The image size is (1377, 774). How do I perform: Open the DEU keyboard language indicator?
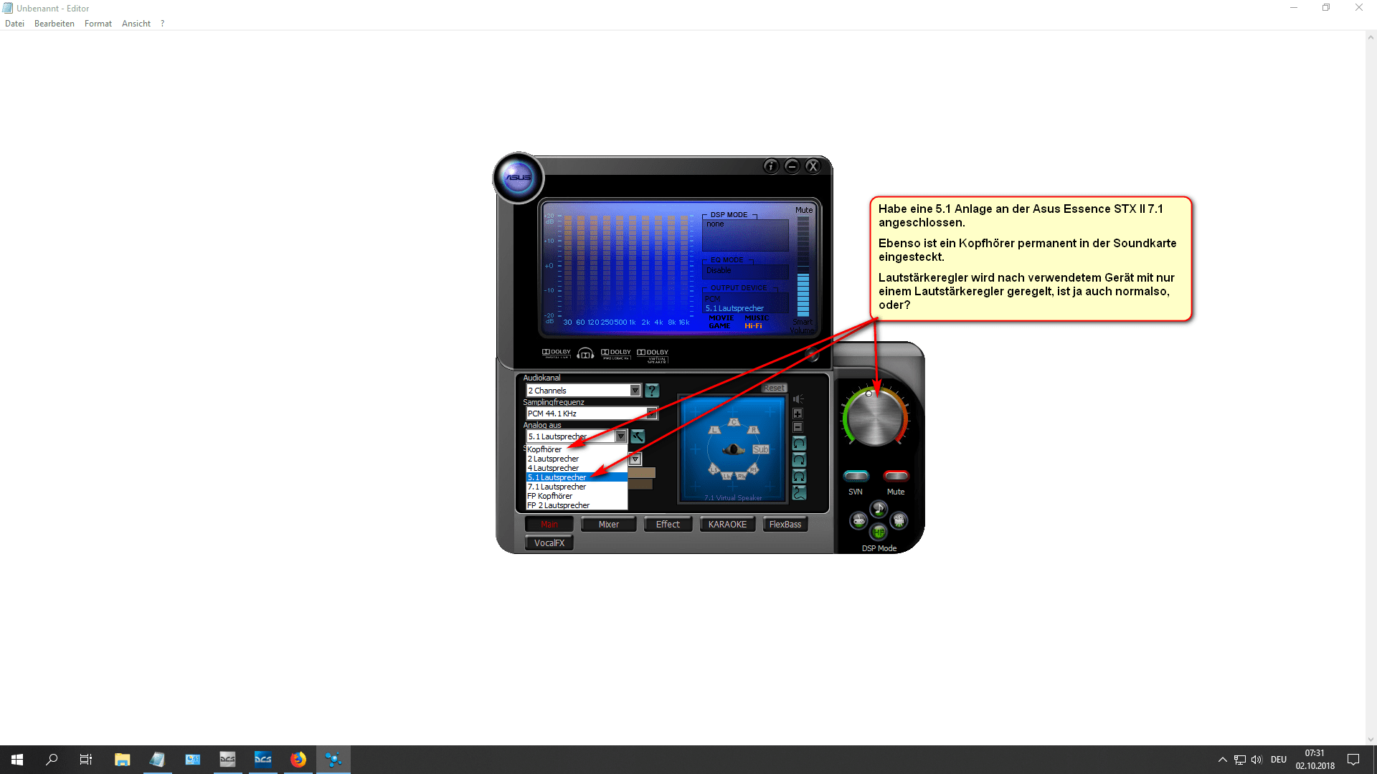1279,760
